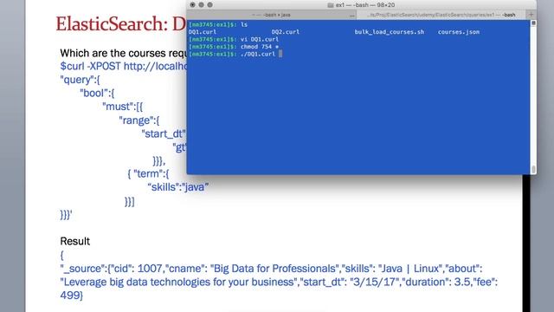Click the slide title "ElasticSearch: D"
Screen dimensions: 554x312
pos(121,24)
